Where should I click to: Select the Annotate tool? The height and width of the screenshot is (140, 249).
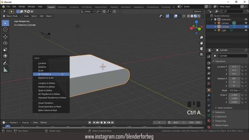[5, 63]
